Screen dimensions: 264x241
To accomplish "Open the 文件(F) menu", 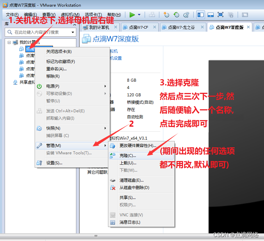I will [12, 15].
